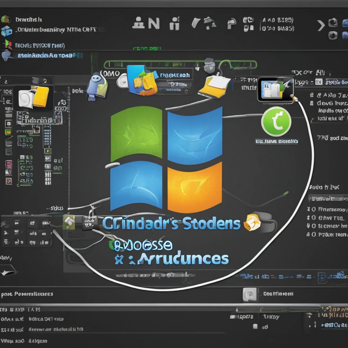Click the blue 'Arrudunces' text
The image size is (348, 348).
183,258
